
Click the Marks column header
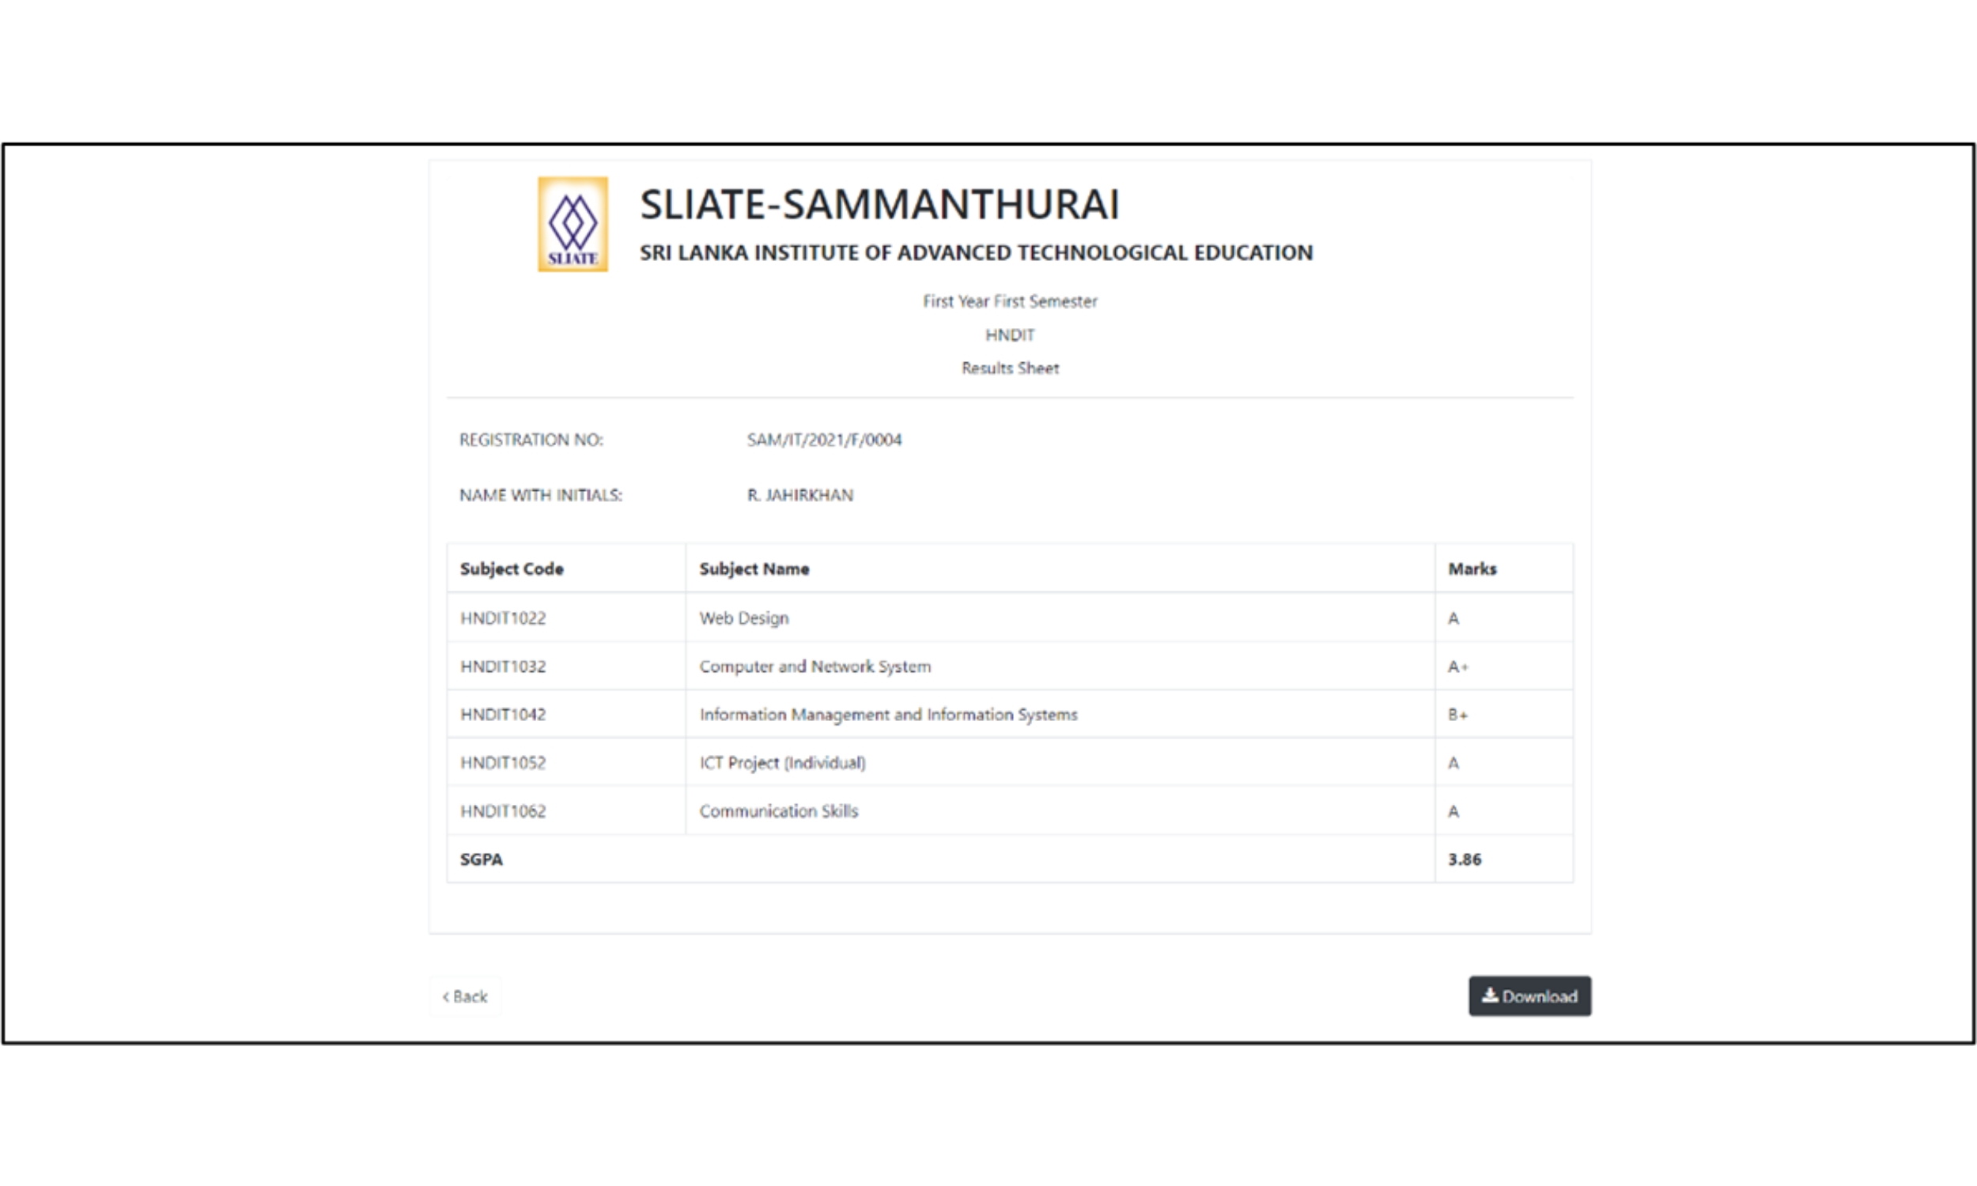click(1471, 569)
